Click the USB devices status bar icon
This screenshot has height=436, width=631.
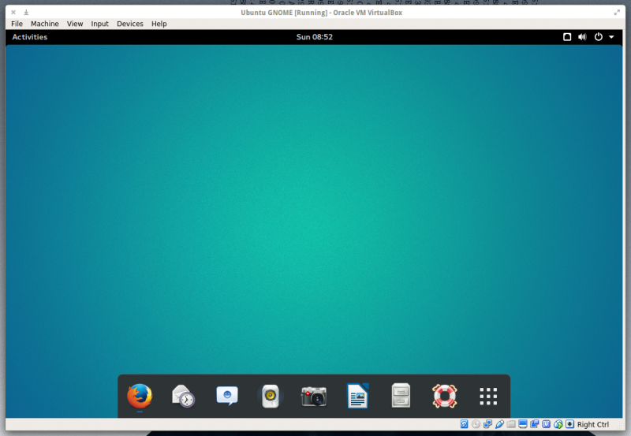(499, 424)
